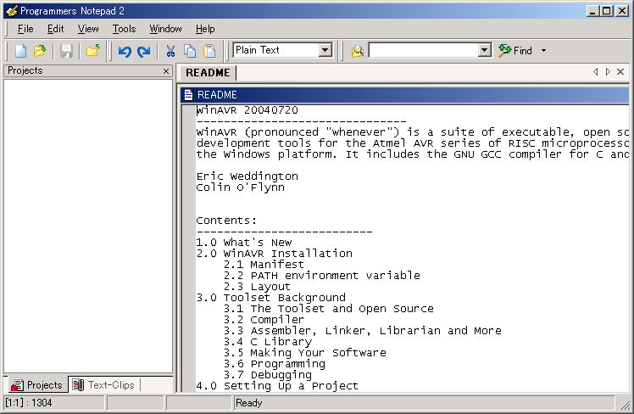Click the line "1.0 What's New"
Image resolution: width=634 pixels, height=414 pixels.
(x=244, y=243)
